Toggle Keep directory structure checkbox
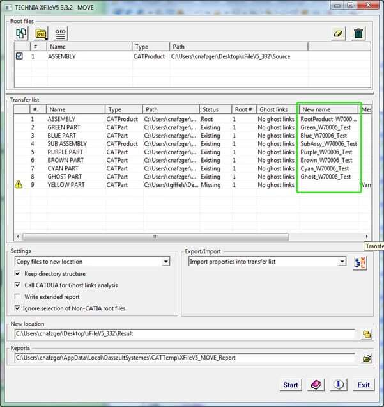 pyautogui.click(x=18, y=274)
